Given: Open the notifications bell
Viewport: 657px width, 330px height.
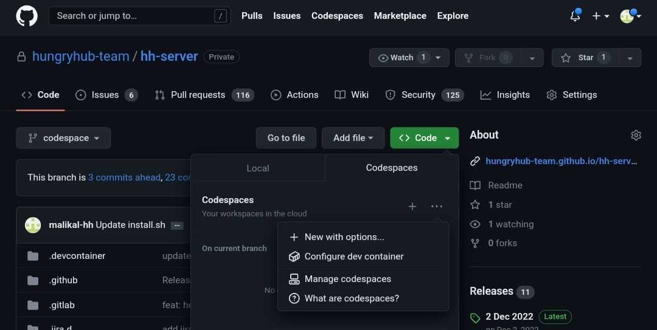Looking at the screenshot, I should pos(575,16).
